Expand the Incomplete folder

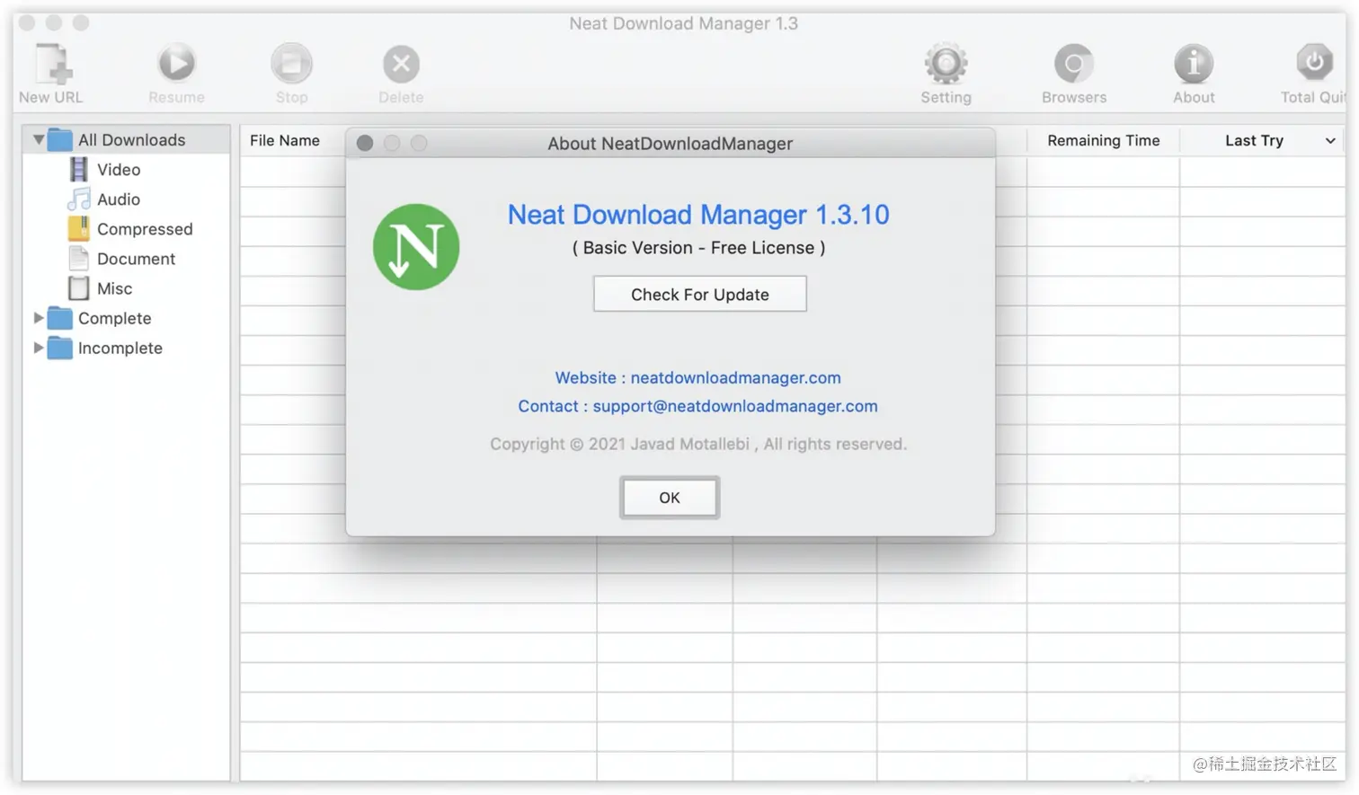coord(39,348)
